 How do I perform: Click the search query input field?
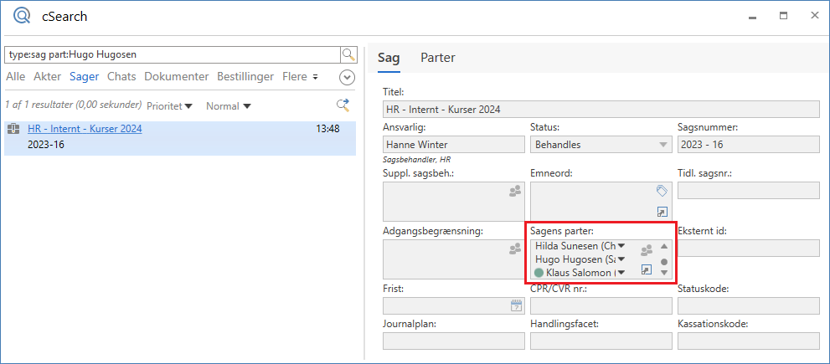tap(172, 54)
